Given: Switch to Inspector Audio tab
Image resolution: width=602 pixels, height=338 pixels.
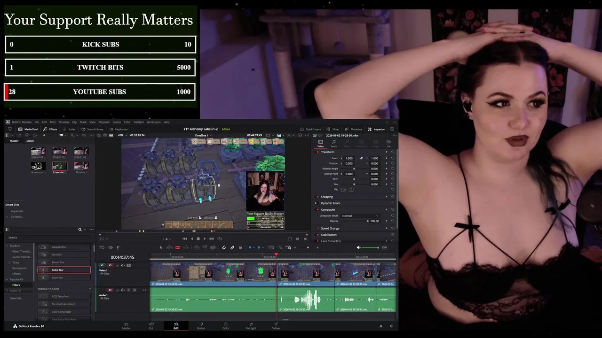Looking at the screenshot, I should click(333, 144).
